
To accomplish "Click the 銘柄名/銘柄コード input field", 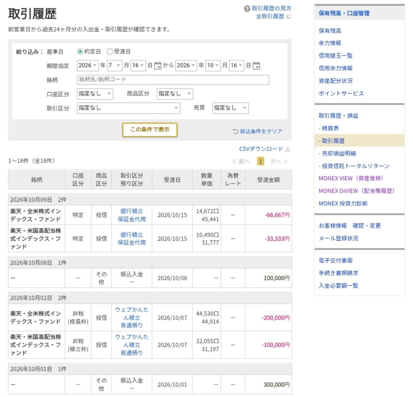I will tap(173, 80).
